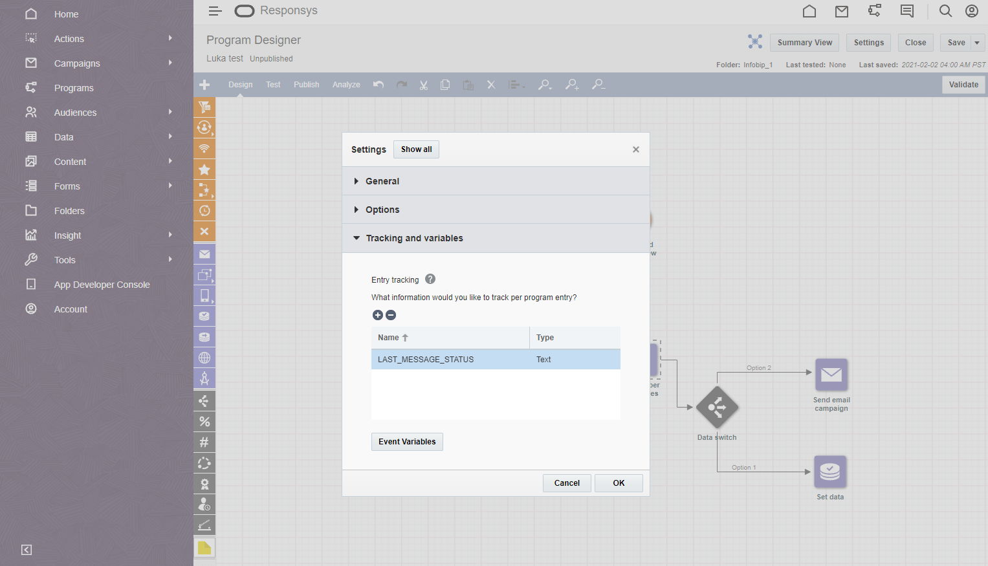Image resolution: width=988 pixels, height=566 pixels.
Task: Open the Entry tracking help icon
Action: [430, 279]
